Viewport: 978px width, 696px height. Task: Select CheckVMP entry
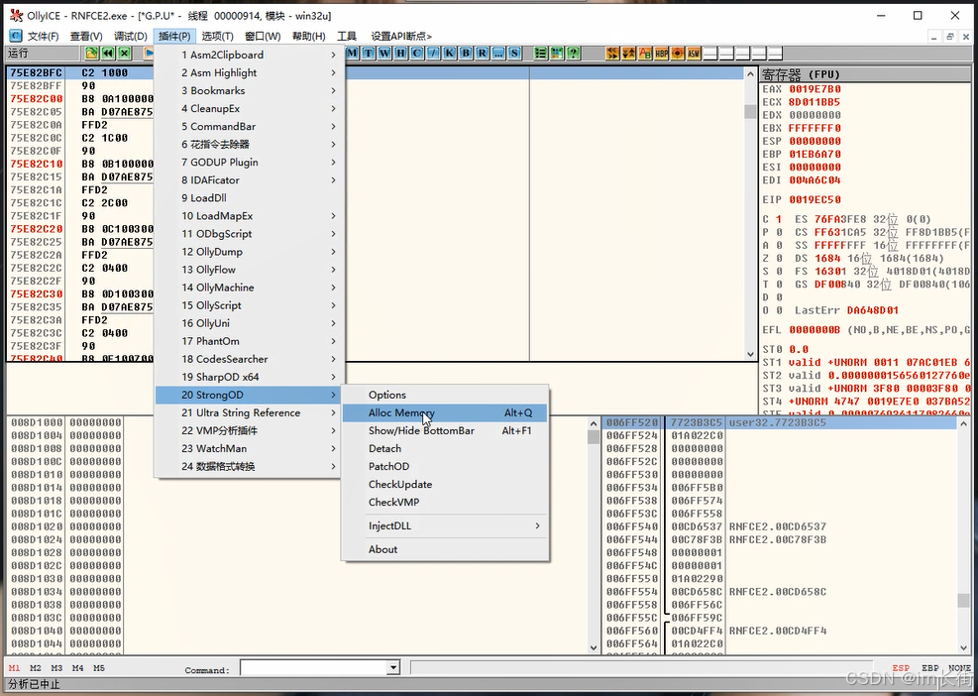click(x=445, y=502)
